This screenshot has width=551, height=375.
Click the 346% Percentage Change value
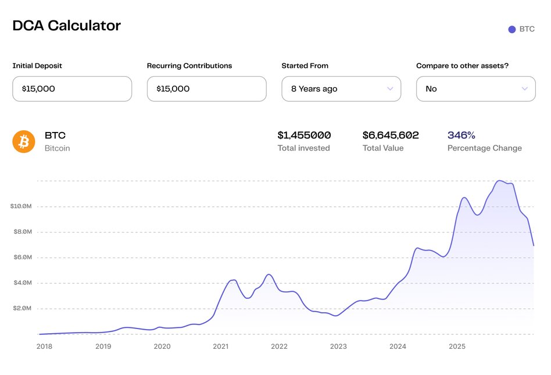coord(461,135)
